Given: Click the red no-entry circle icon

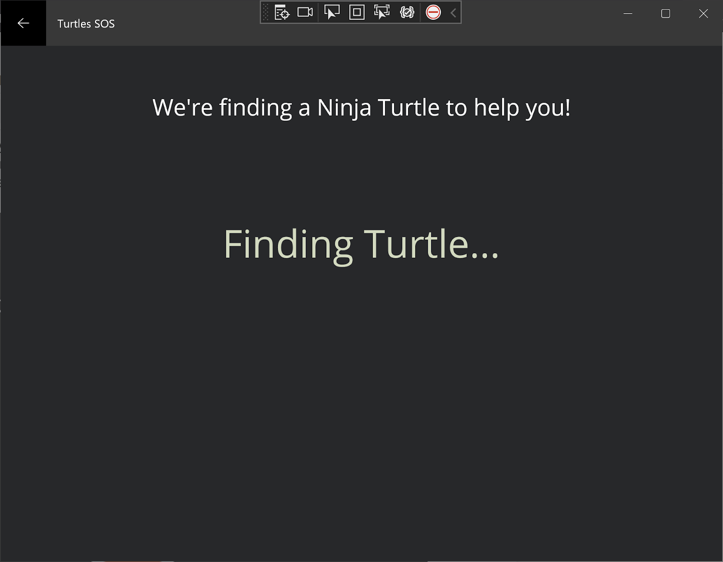Looking at the screenshot, I should (433, 13).
